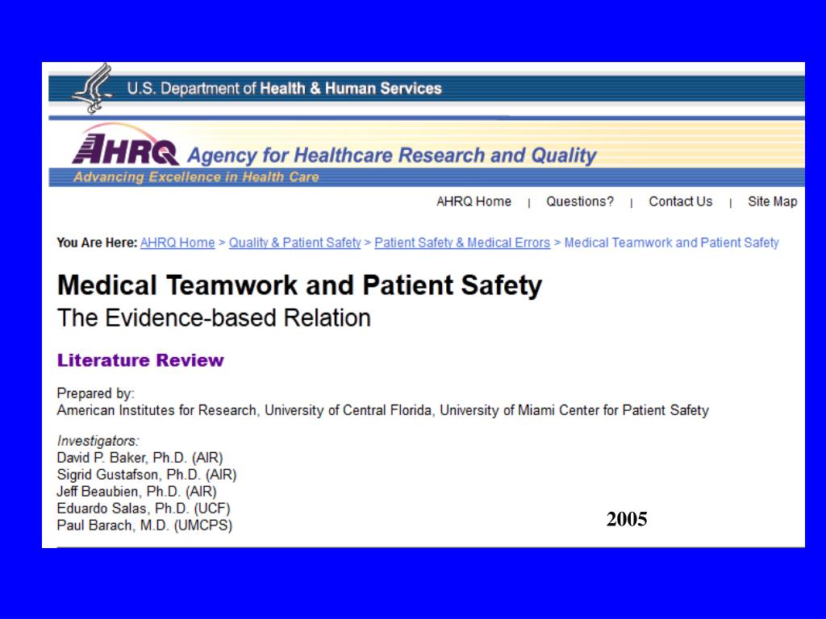Click the Advancing Excellence in Health Care tagline

(x=196, y=177)
